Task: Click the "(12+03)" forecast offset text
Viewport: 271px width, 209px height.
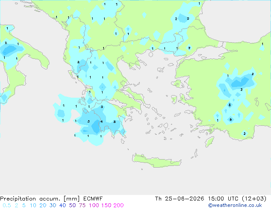Action: click(x=254, y=199)
